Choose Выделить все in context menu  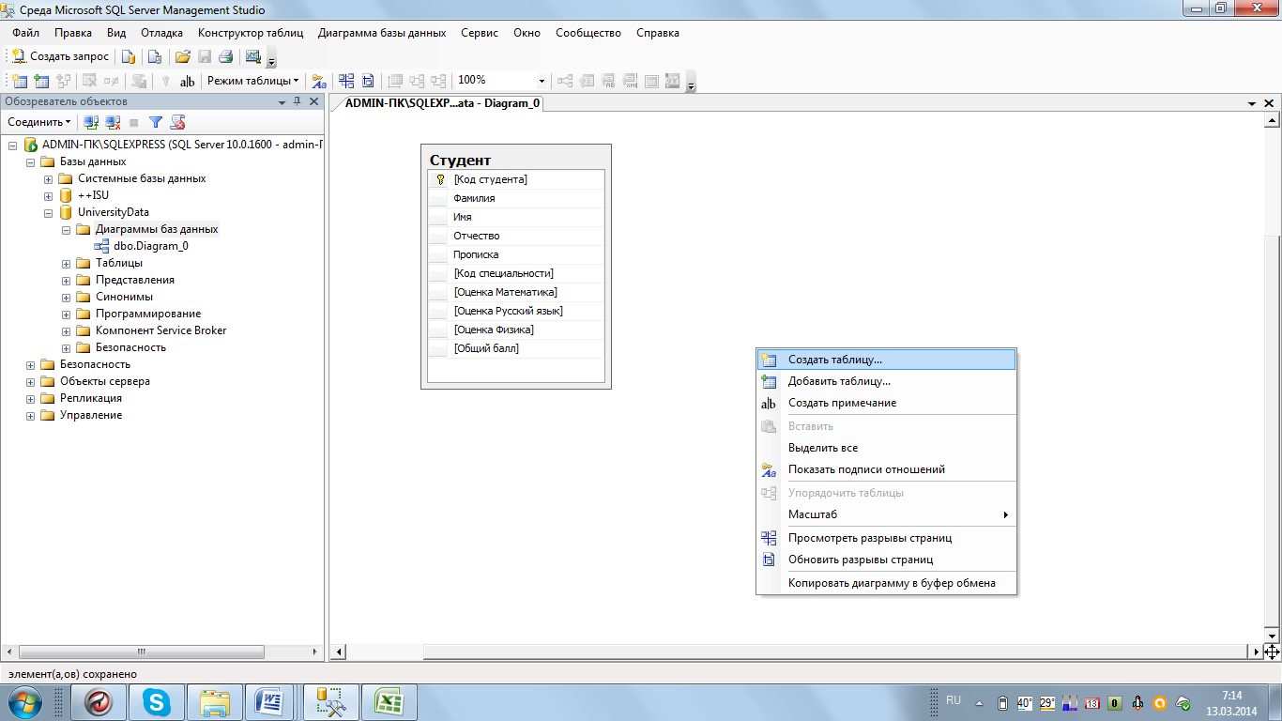[886, 448]
